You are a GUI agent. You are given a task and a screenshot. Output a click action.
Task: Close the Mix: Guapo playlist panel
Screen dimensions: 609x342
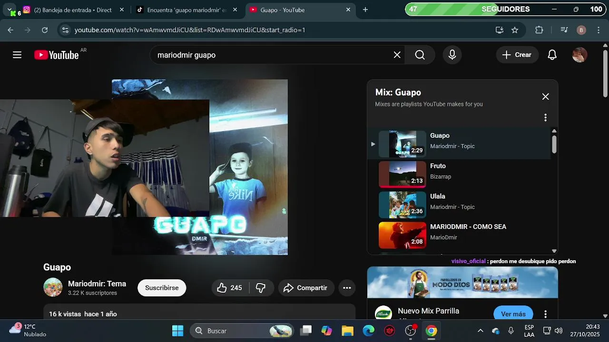coord(545,96)
